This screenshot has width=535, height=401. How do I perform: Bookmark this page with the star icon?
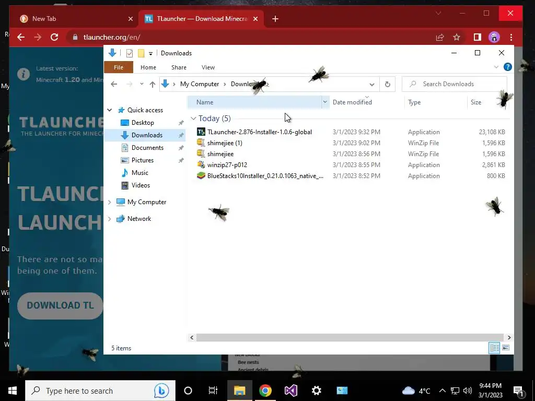457,37
